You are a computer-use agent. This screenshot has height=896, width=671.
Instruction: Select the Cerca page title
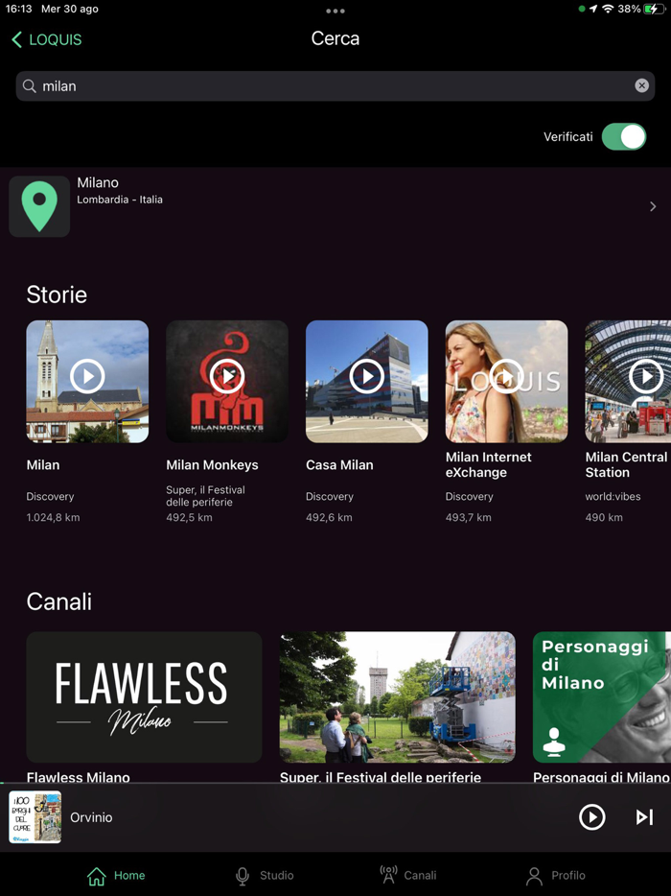tap(335, 38)
